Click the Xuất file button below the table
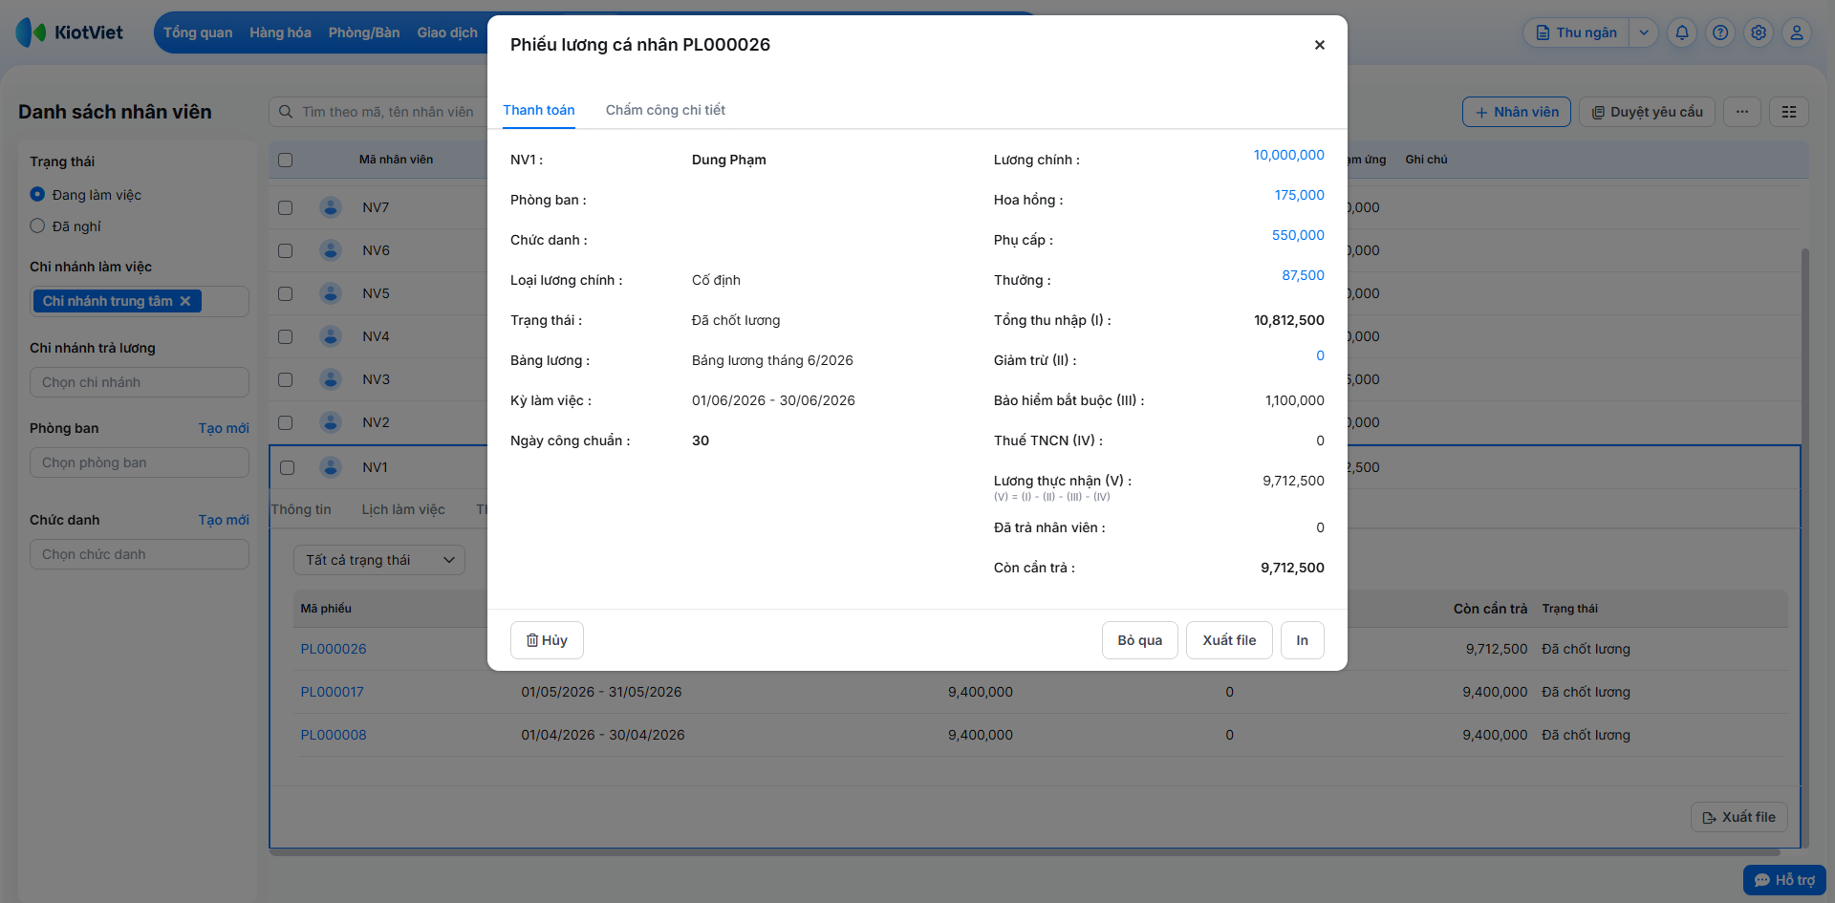Image resolution: width=1835 pixels, height=903 pixels. [x=1738, y=817]
